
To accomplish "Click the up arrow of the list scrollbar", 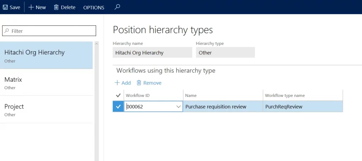I will (x=97, y=44).
